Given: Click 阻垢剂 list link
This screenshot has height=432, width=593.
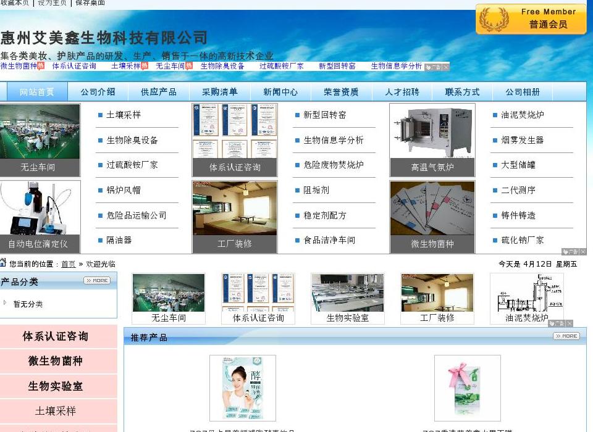Looking at the screenshot, I should (316, 190).
